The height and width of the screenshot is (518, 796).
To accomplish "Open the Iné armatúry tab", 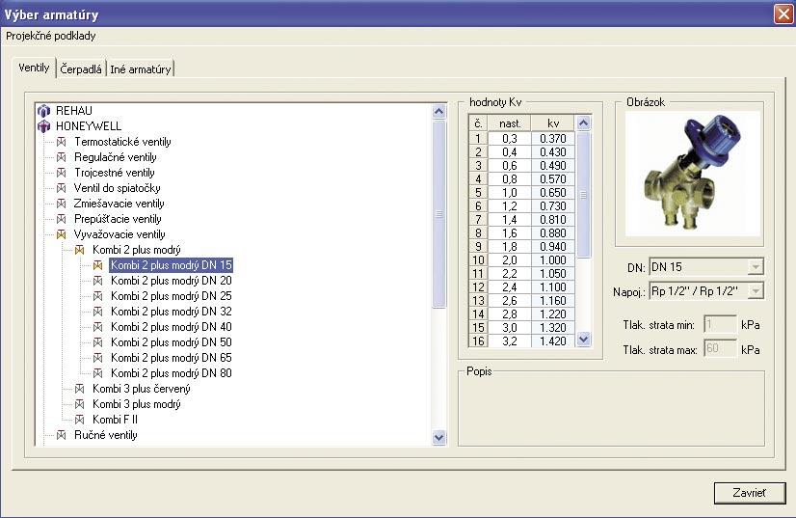I will point(141,69).
